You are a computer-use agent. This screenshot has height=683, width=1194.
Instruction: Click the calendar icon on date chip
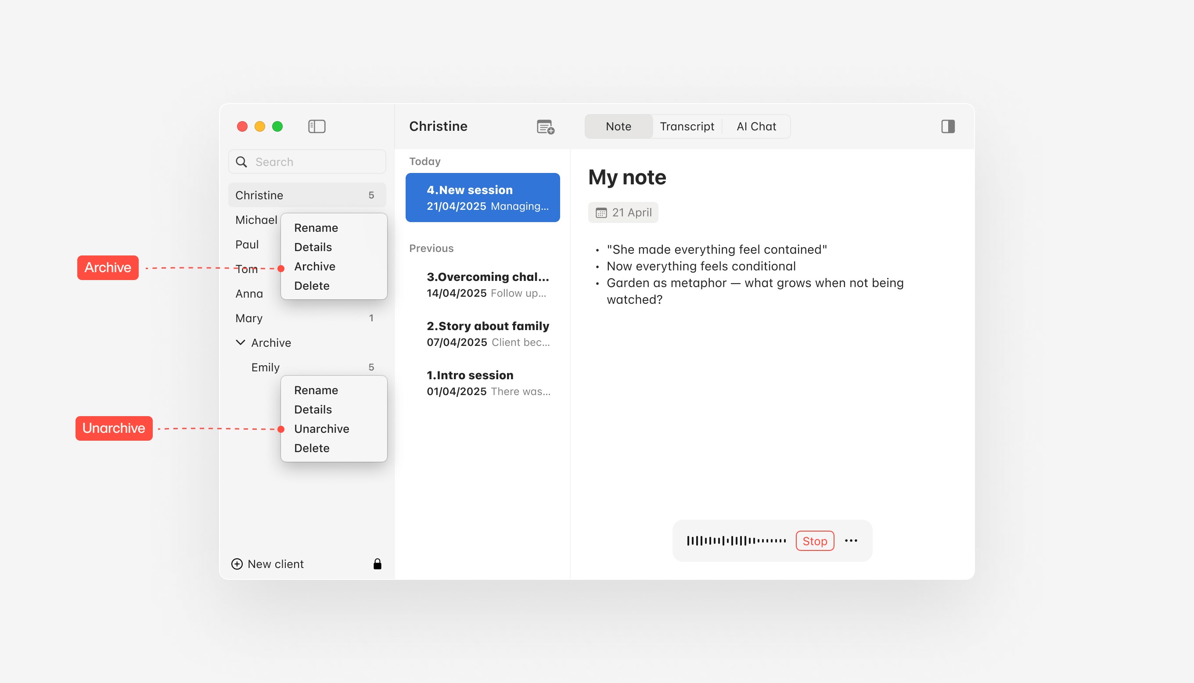point(601,213)
